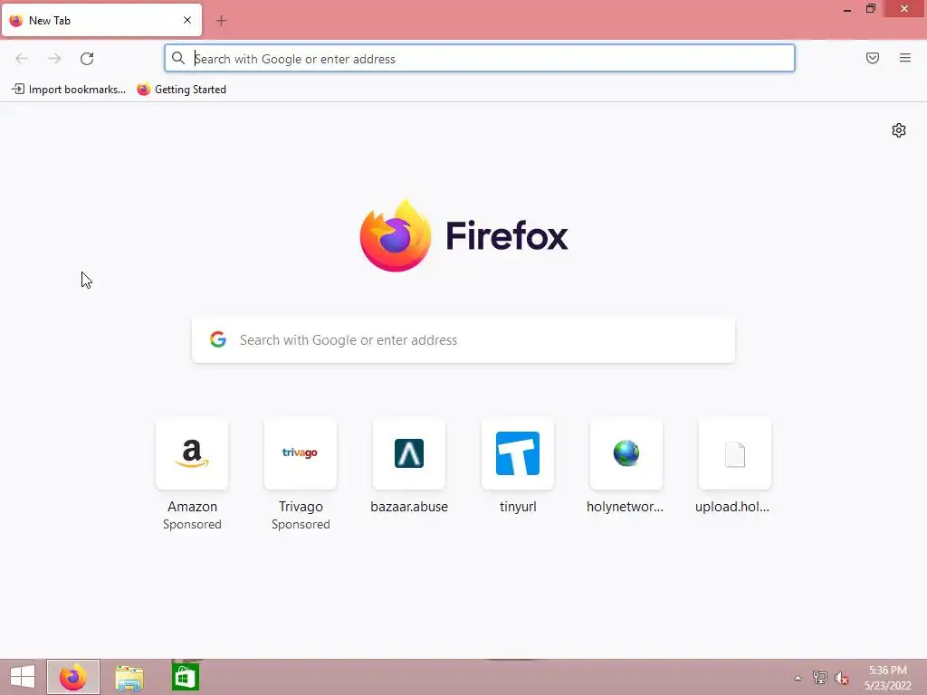Select the New Tab tab
This screenshot has width=927, height=695.
(x=101, y=20)
